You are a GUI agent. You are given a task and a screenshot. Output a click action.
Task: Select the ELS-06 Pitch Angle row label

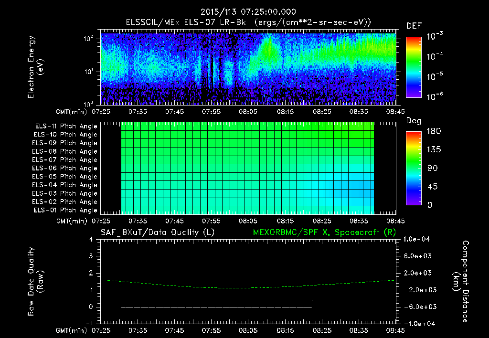coord(65,169)
